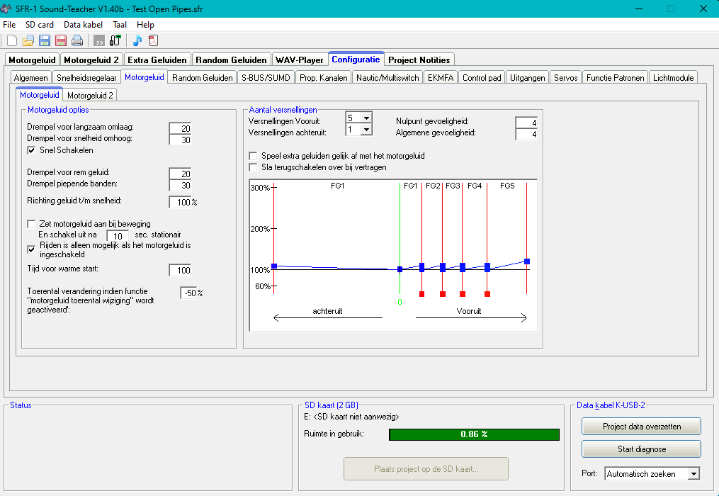Select the blue zero-point marker on green line

pos(400,269)
